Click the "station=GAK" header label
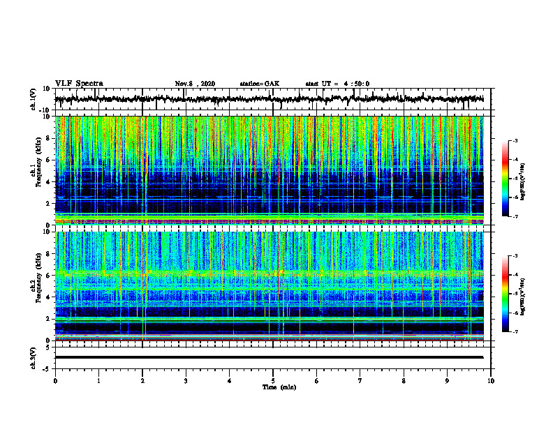Viewport: 553px width, 427px height. [260, 84]
